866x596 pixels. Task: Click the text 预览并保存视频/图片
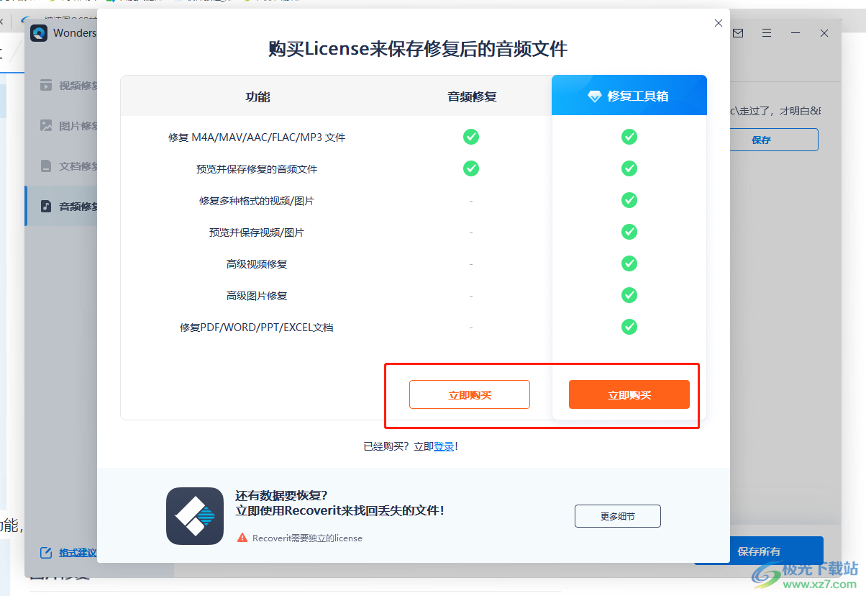point(257,232)
